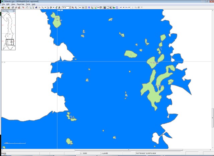Open the Tools menu
This screenshot has height=156, width=214.
[x=28, y=4]
